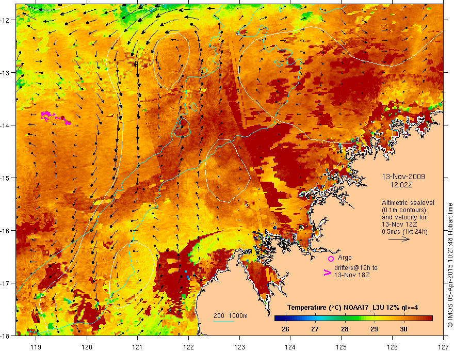Screen dimensions: 454x351
Task: Click the IMOS copyright timestamp text
Action: tap(450, 265)
